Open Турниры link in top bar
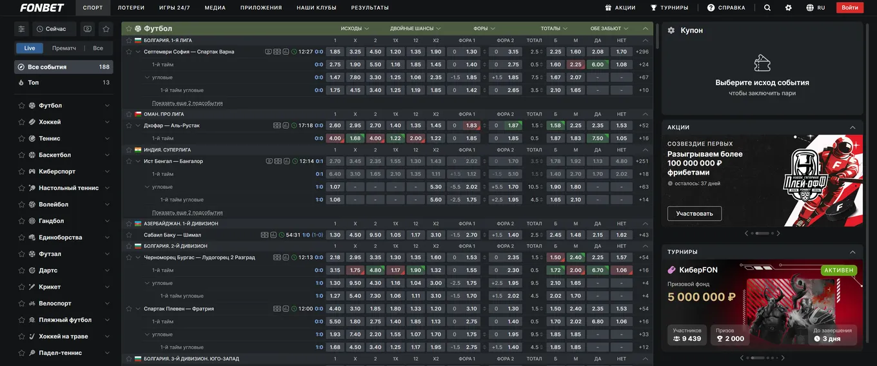The width and height of the screenshot is (877, 366). (x=669, y=8)
